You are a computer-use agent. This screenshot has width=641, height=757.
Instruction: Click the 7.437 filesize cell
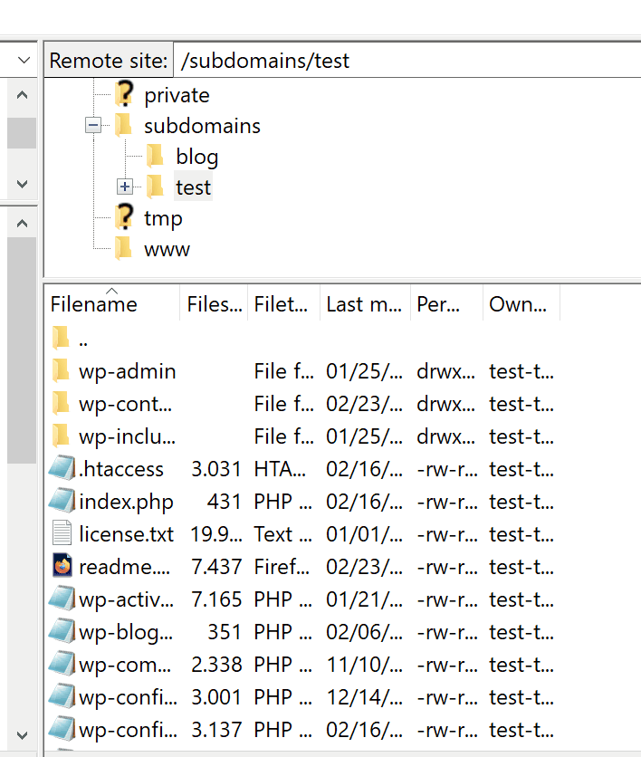point(215,567)
